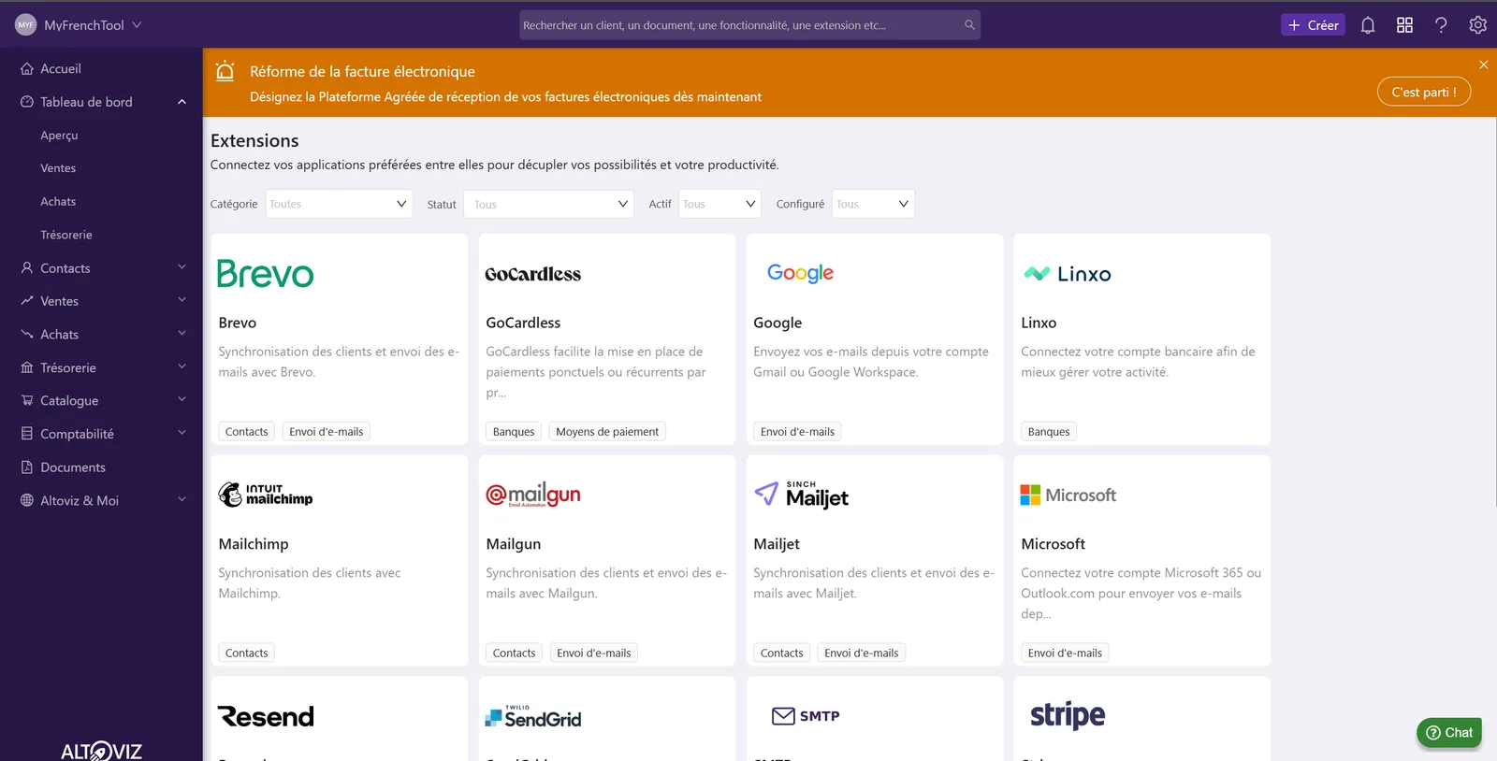
Task: Click the Sinch Mailjet logo
Action: pos(802,495)
